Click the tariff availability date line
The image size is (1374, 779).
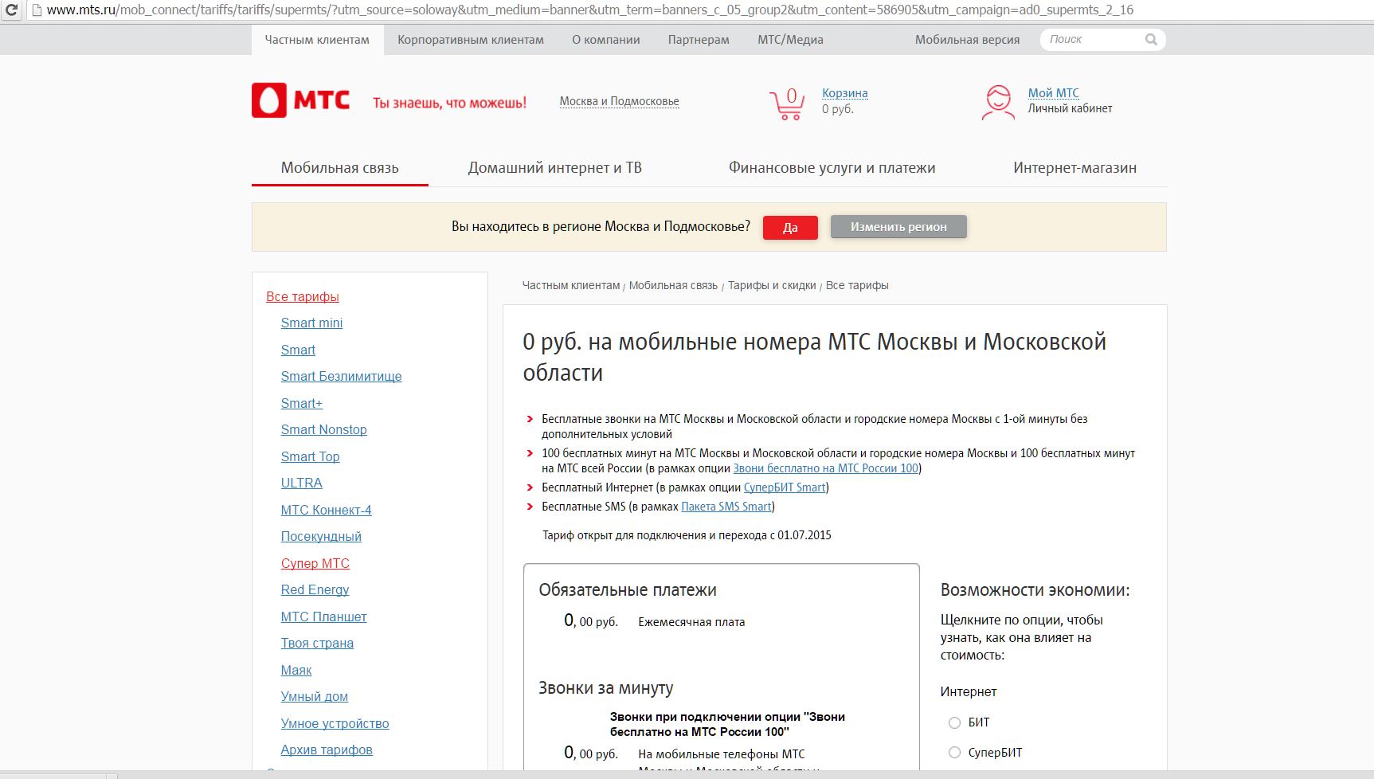(687, 535)
